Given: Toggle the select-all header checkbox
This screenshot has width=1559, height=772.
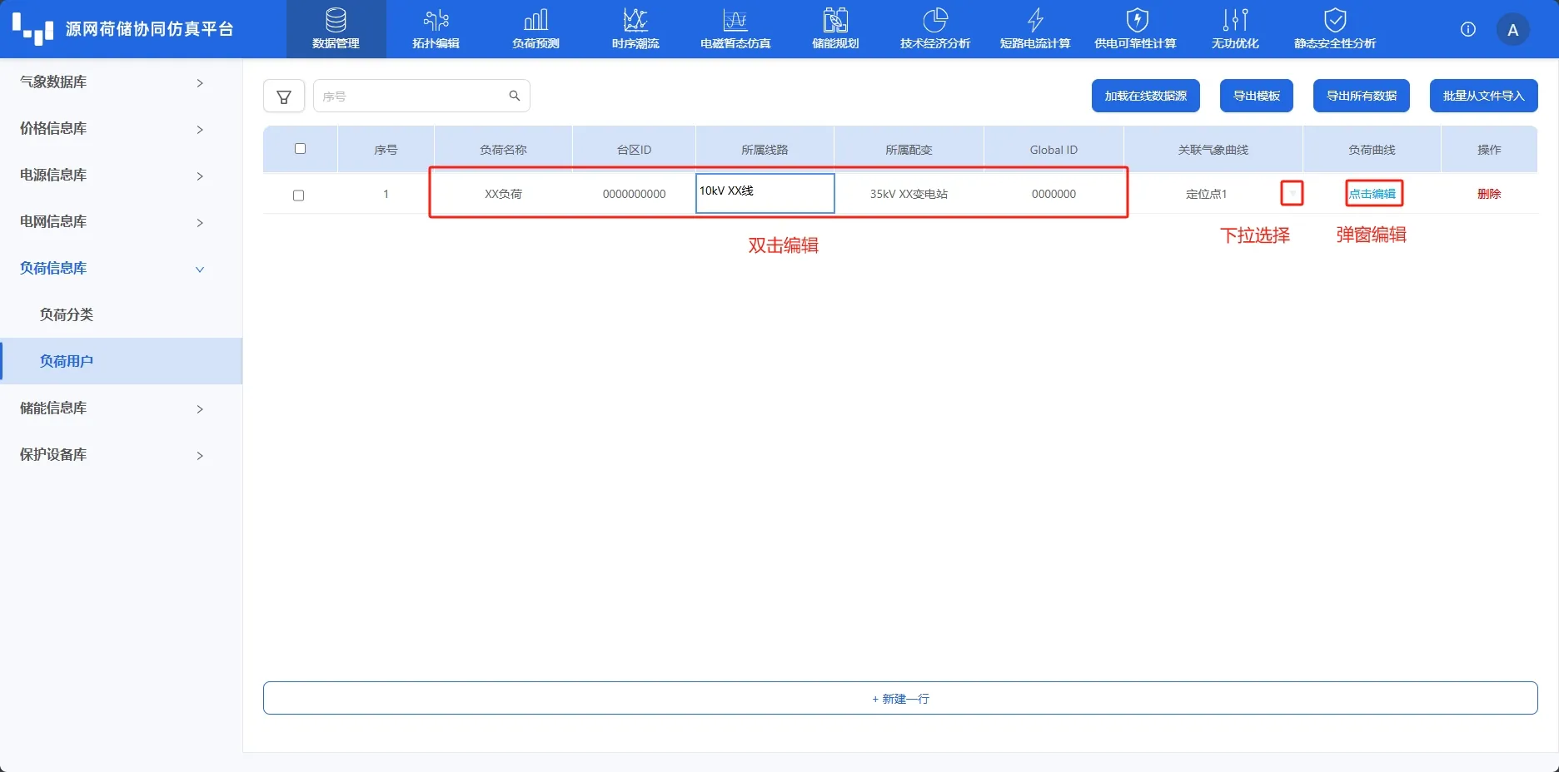Looking at the screenshot, I should [301, 149].
